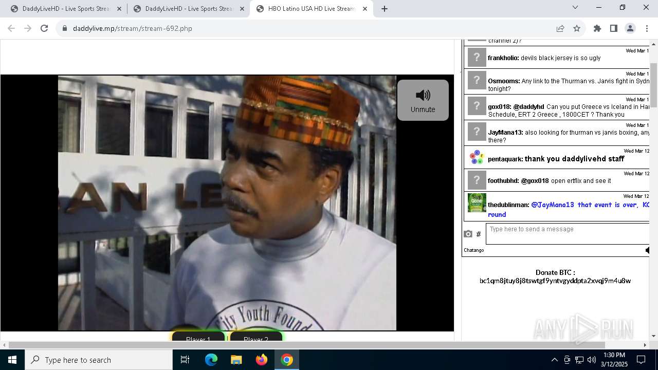Show hidden system tray icons
The height and width of the screenshot is (370, 658).
click(554, 360)
